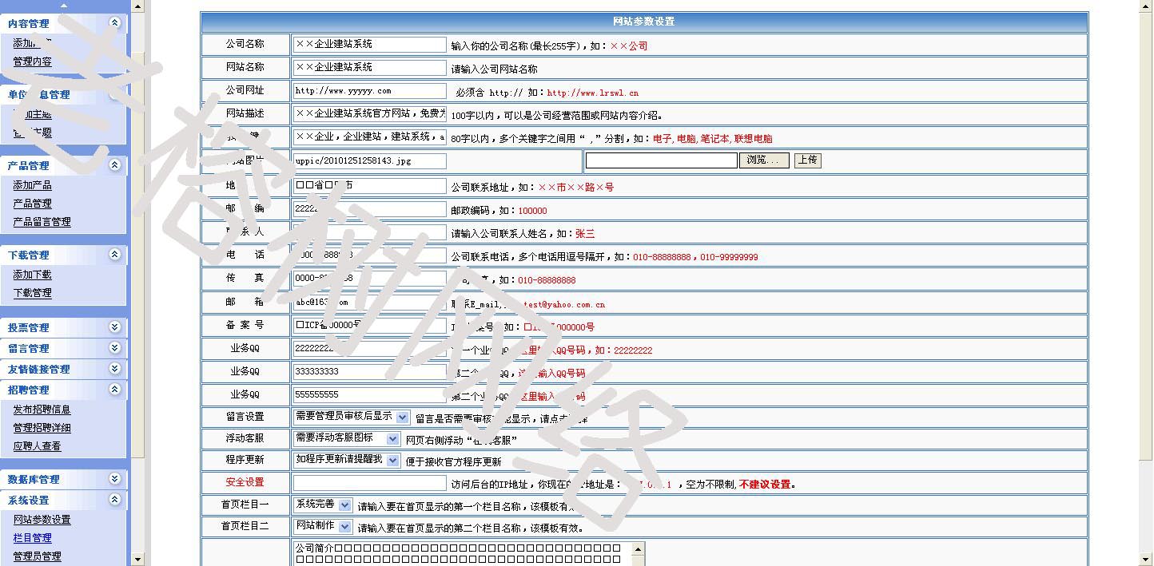Image resolution: width=1154 pixels, height=566 pixels.
Task: Focus the 公司名称 input field
Action: tap(370, 45)
